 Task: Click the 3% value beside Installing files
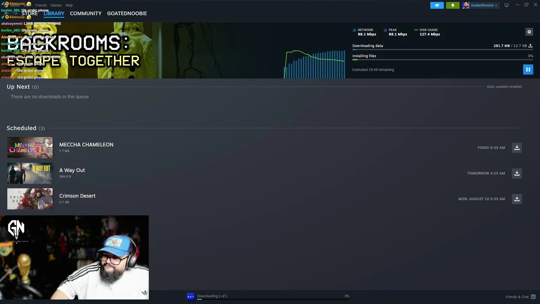tap(530, 56)
